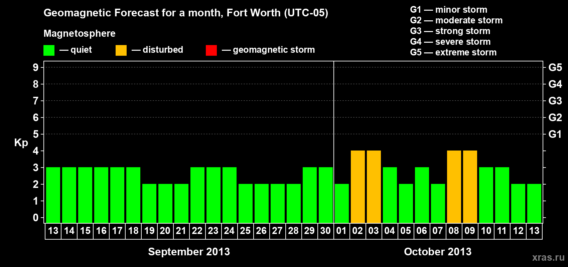
Task: Click the G1 label on right axis
Action: (x=555, y=134)
